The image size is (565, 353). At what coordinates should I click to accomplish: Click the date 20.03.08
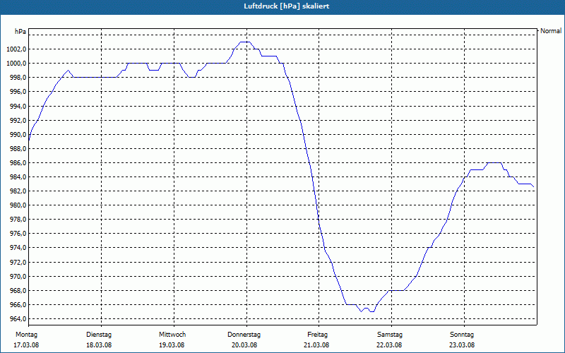(x=244, y=345)
